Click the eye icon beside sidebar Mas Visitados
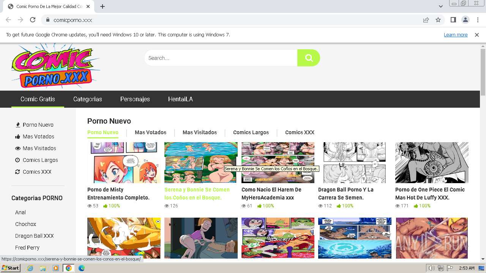 click(x=17, y=148)
